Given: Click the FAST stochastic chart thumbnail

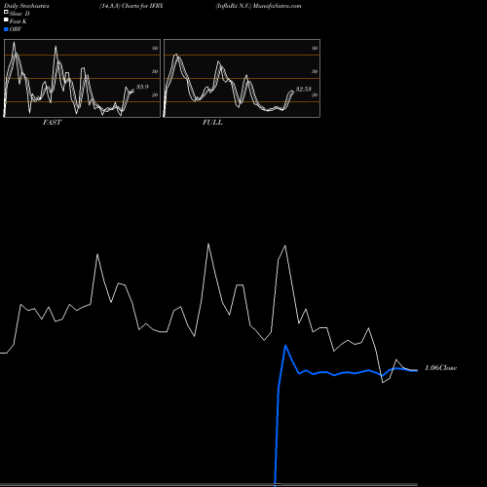Looking at the screenshot, I should click(x=82, y=78).
